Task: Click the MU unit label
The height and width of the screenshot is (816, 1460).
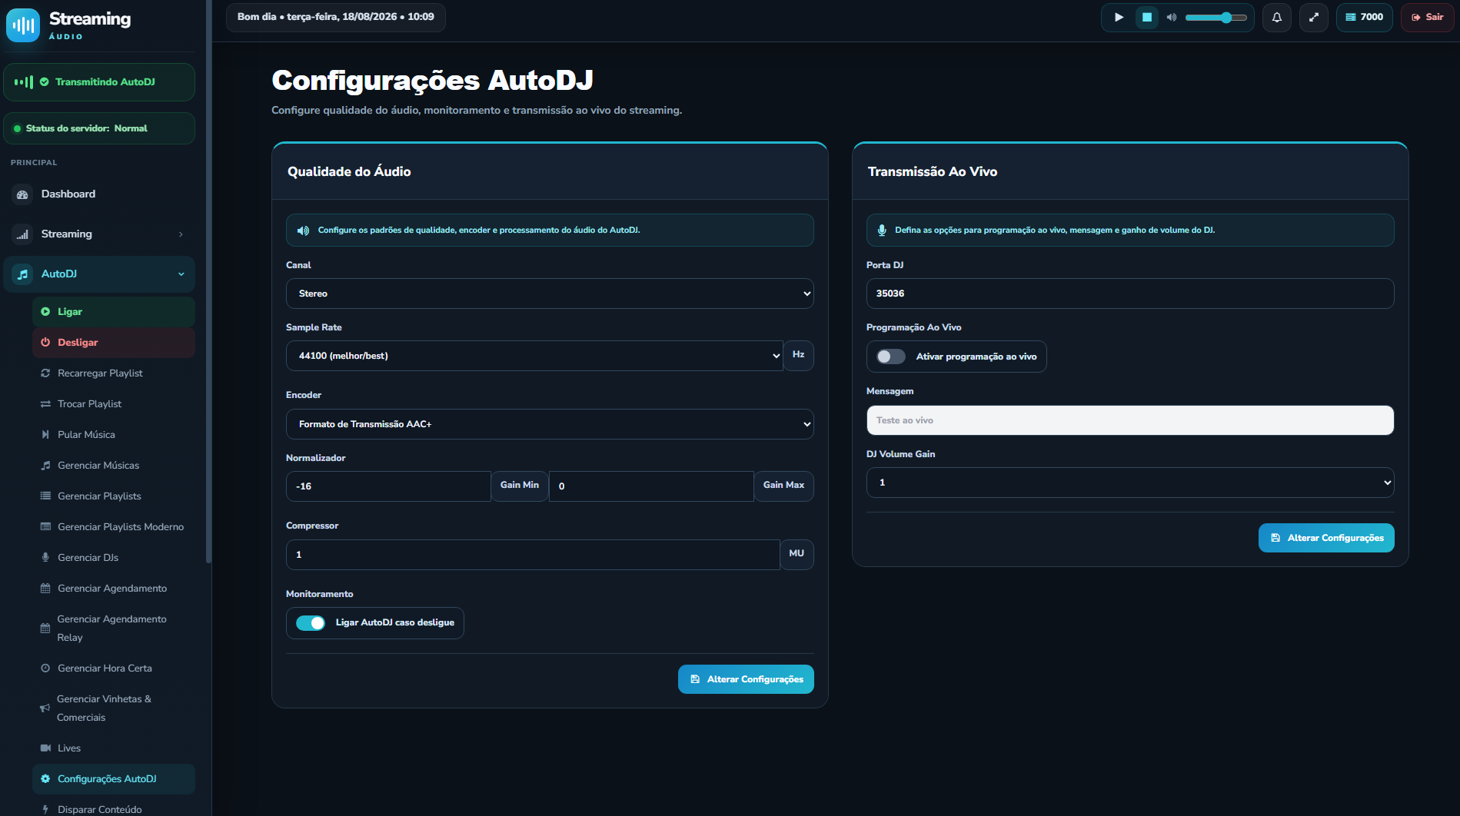Action: pos(797,554)
